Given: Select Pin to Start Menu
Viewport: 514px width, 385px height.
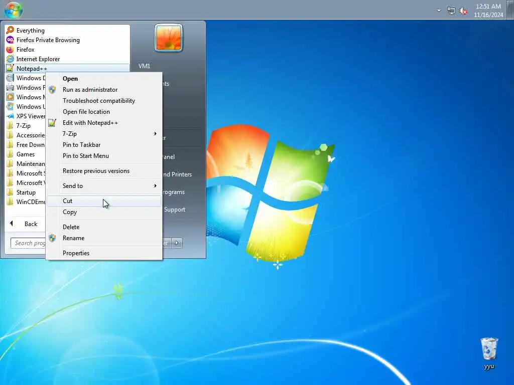Looking at the screenshot, I should tap(104, 156).
